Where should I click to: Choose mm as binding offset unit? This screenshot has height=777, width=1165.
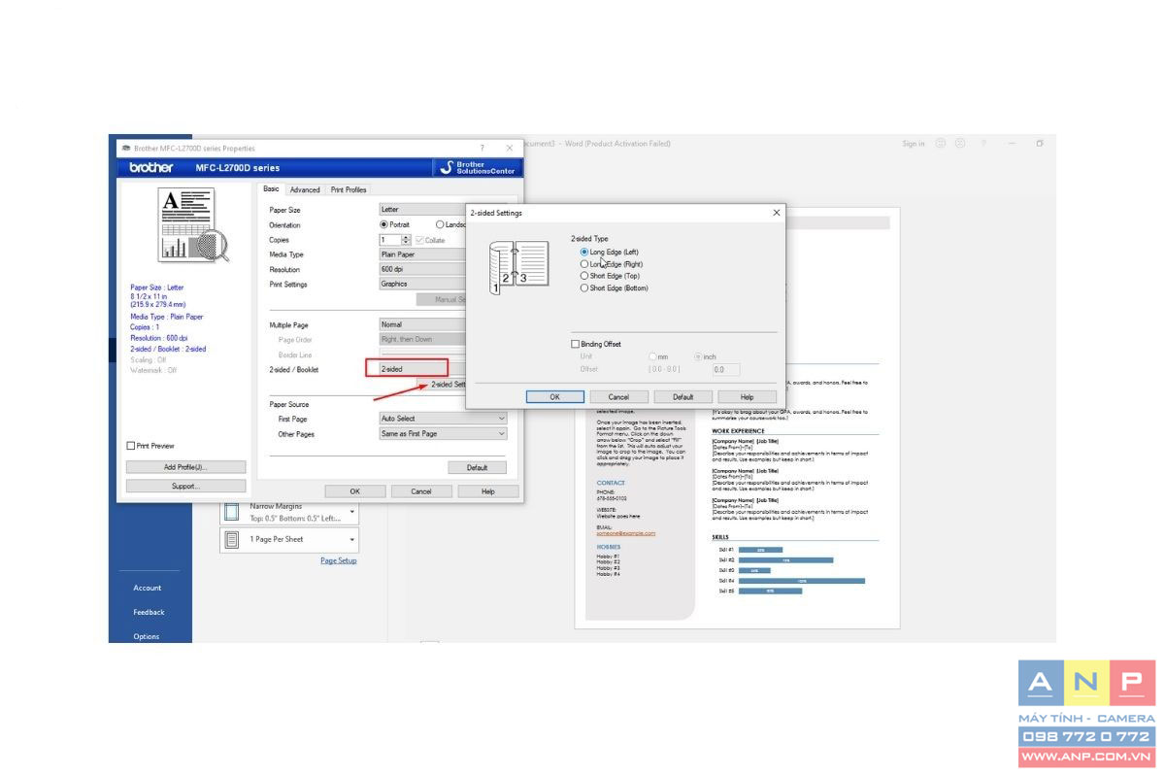(654, 356)
